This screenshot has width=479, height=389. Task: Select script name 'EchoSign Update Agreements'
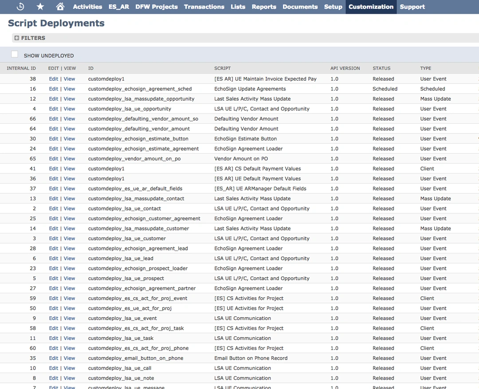[x=250, y=89]
